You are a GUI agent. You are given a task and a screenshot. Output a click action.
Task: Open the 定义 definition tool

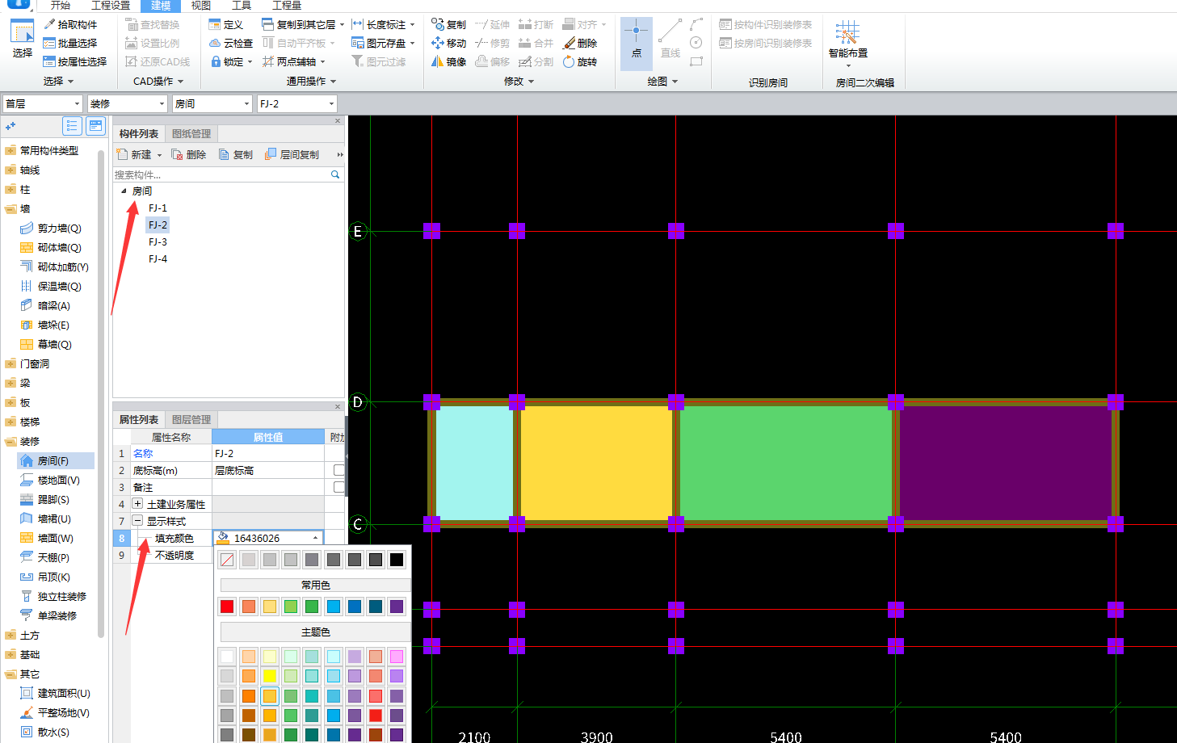(x=226, y=24)
